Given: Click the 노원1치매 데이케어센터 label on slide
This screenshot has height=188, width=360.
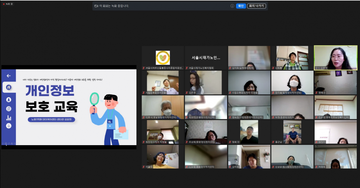Looking at the screenshot, I should pyautogui.click(x=51, y=119).
